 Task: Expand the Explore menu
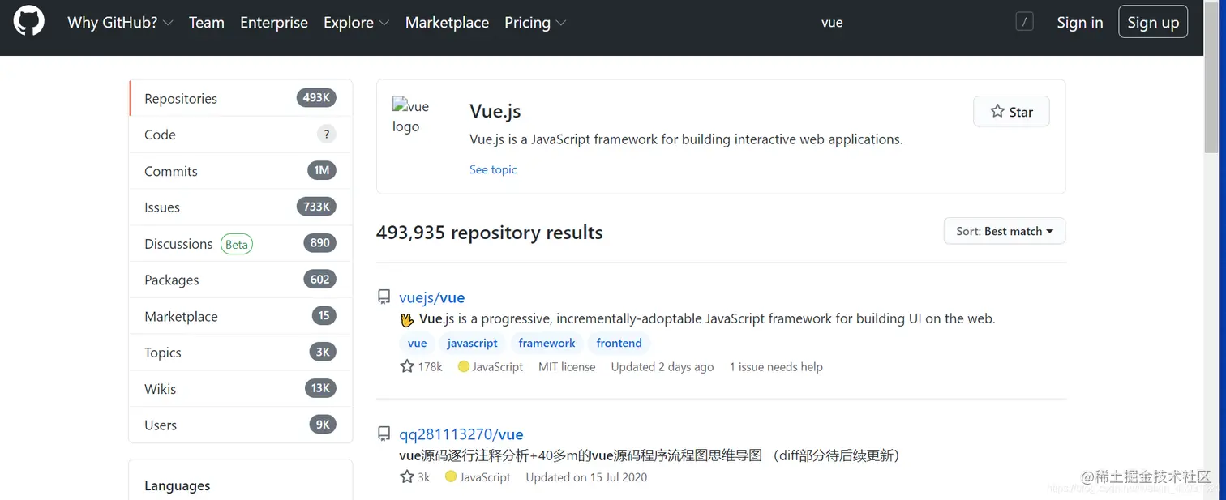coord(356,23)
